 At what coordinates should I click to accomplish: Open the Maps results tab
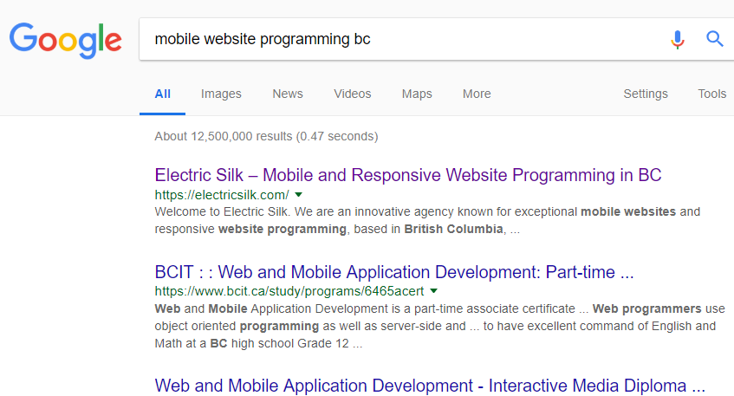tap(417, 94)
